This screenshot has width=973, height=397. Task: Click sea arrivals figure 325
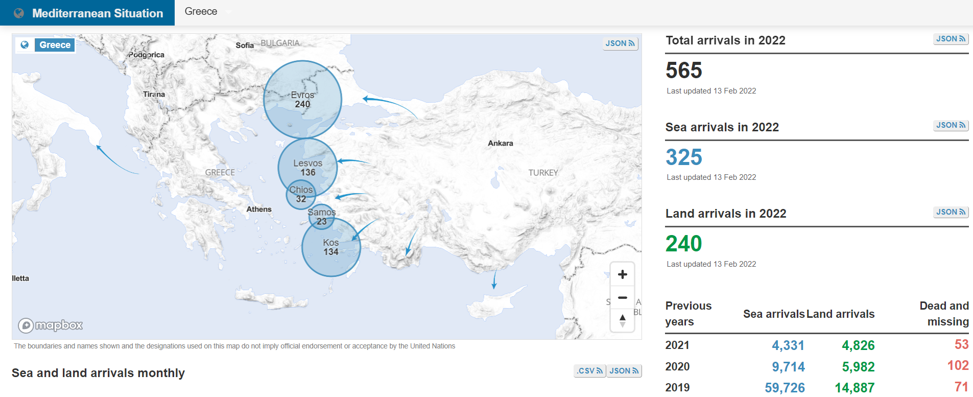coord(684,157)
